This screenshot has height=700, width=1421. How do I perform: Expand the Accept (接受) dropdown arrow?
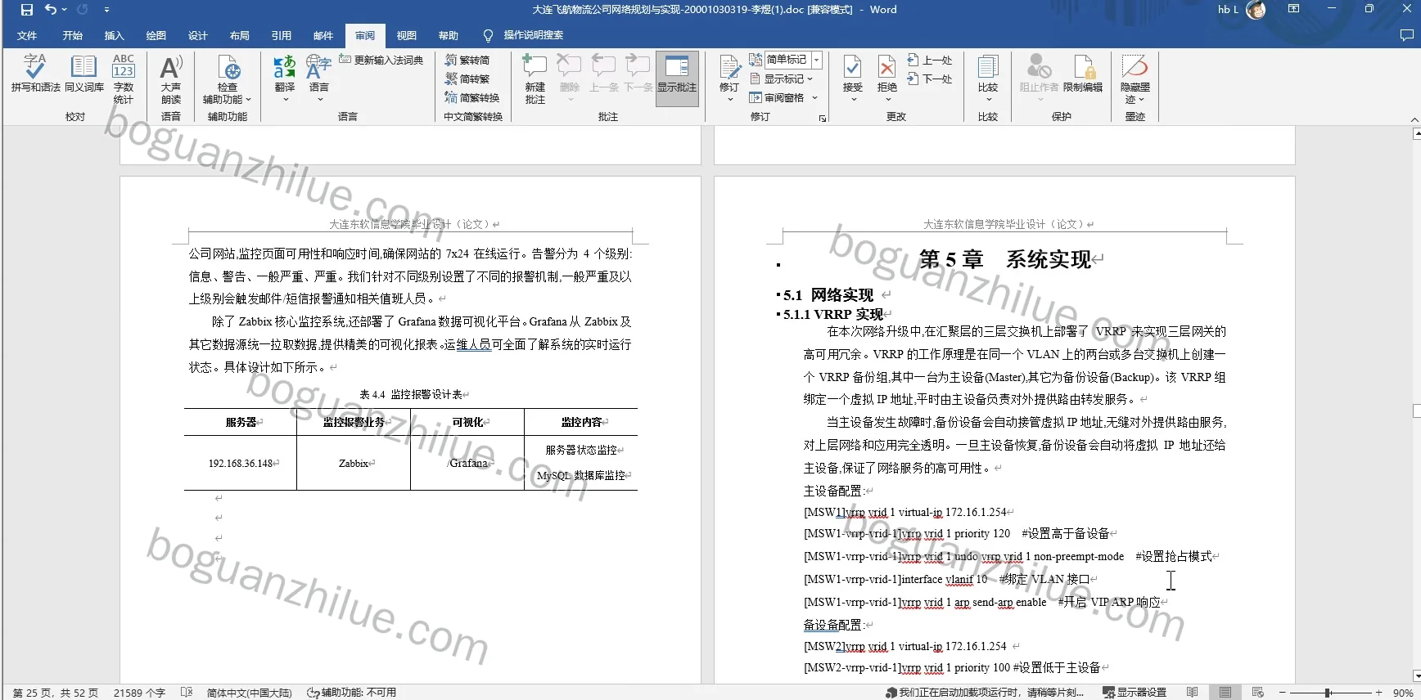pos(853,99)
